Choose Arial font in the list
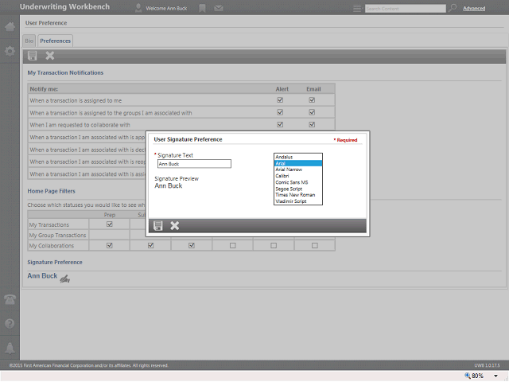This screenshot has width=509, height=382. tap(298, 163)
